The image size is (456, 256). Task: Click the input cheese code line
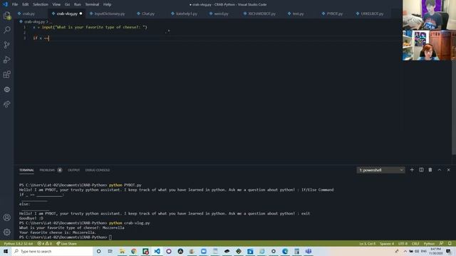pyautogui.click(x=90, y=27)
